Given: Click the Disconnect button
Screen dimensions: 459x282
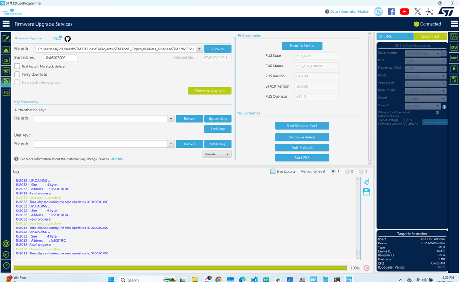Looking at the screenshot, I should 431,36.
